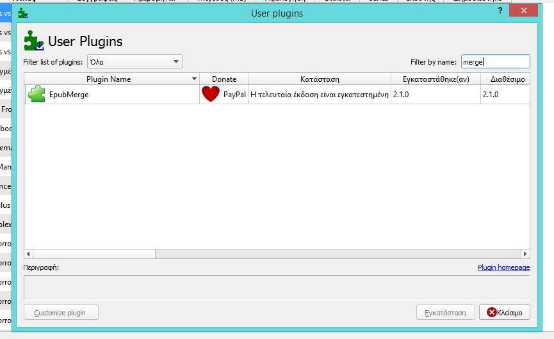Click the red heart donate icon
554x339 pixels.
pos(211,94)
